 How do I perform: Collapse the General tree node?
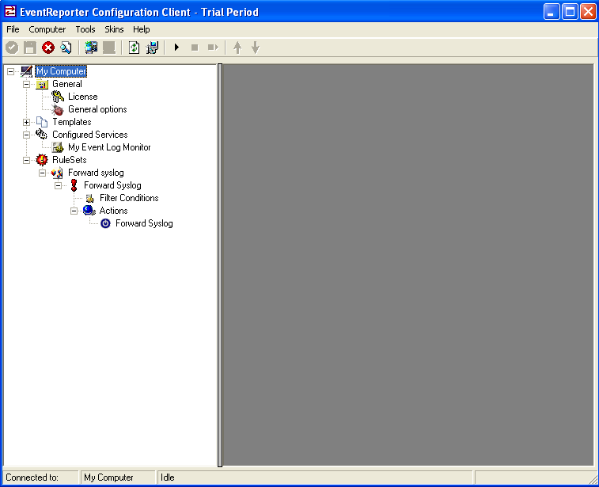pos(26,84)
